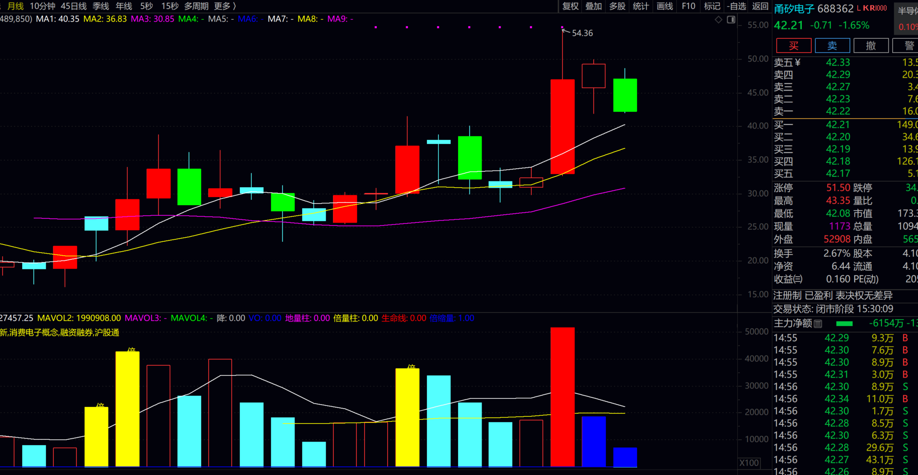Image resolution: width=918 pixels, height=475 pixels.
Task: Click the X100 volume scale indicator
Action: click(x=749, y=463)
